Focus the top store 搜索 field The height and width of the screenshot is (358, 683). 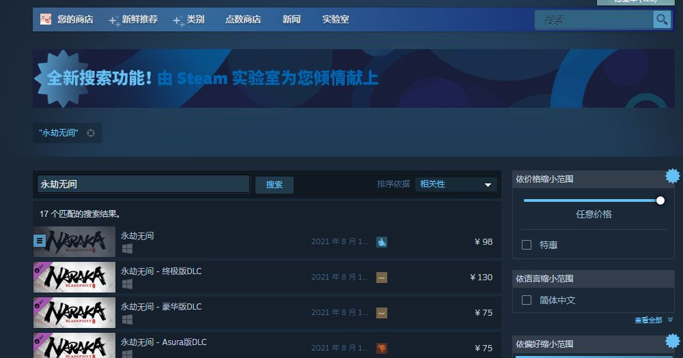(594, 20)
